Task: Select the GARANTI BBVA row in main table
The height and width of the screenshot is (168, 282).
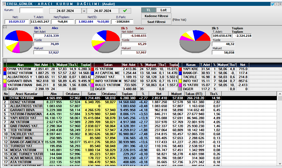Action: coord(140,110)
